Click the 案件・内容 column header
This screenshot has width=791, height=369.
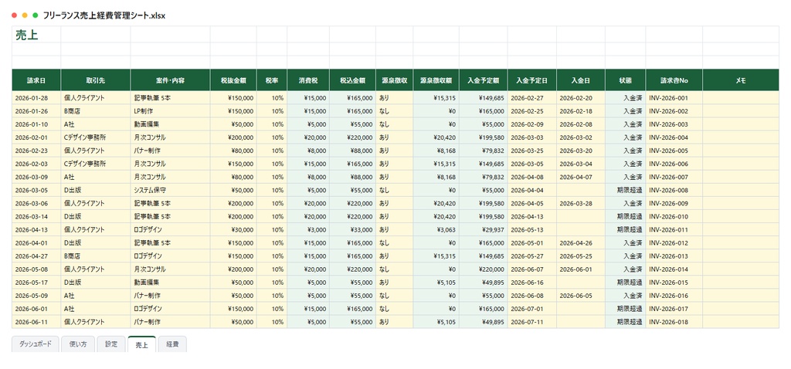pos(170,80)
